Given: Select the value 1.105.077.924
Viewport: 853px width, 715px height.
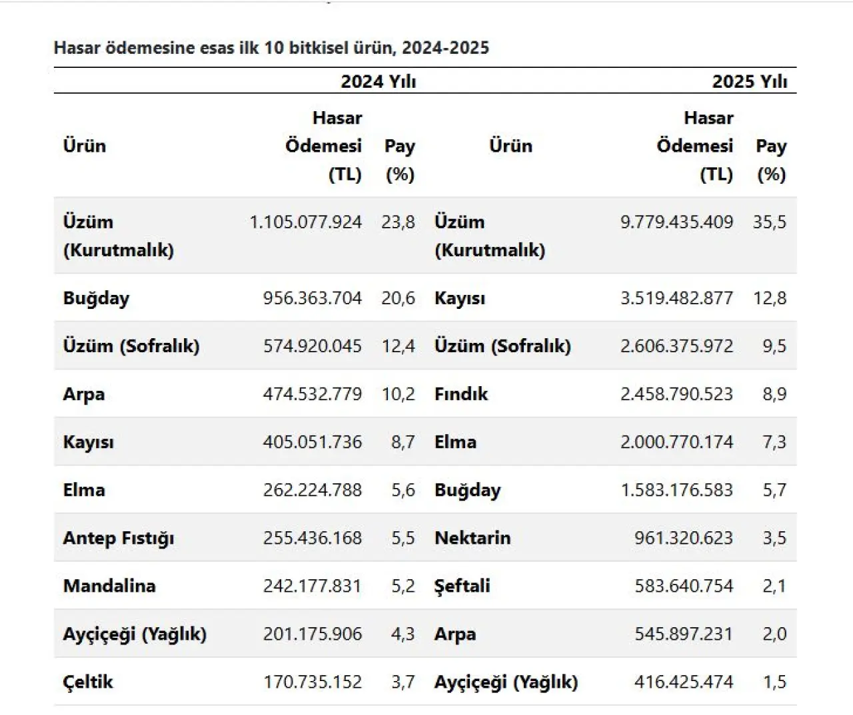Looking at the screenshot, I should [305, 222].
